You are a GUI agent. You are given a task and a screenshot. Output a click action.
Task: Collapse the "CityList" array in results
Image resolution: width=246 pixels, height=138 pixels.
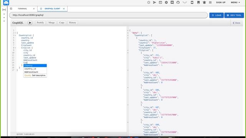[x=128, y=50]
